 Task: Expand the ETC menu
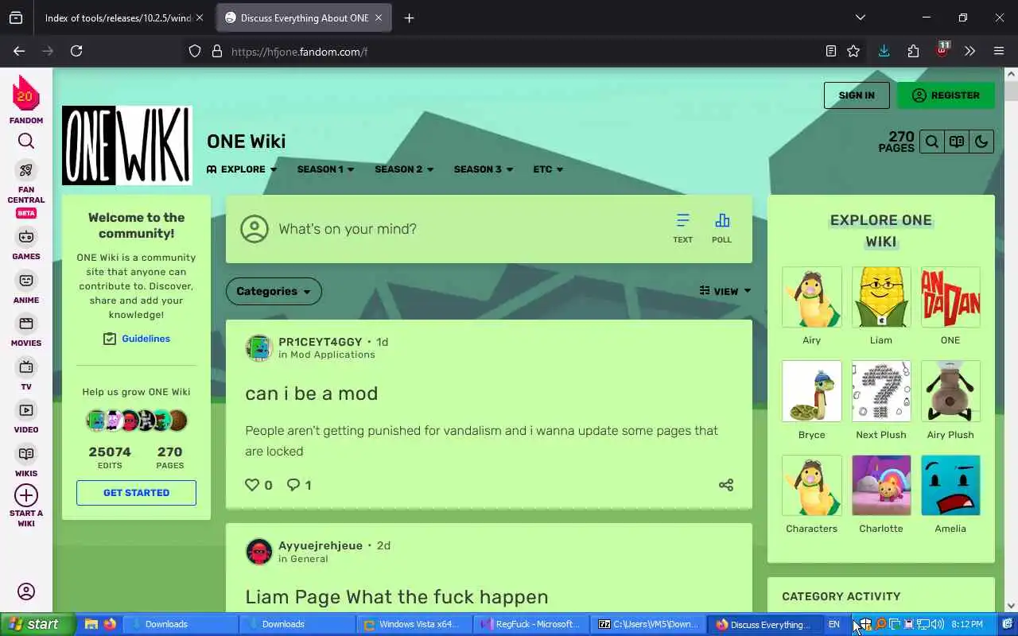(548, 169)
